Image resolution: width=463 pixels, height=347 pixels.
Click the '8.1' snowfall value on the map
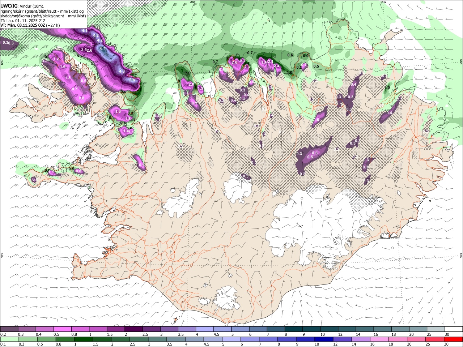[102, 48]
